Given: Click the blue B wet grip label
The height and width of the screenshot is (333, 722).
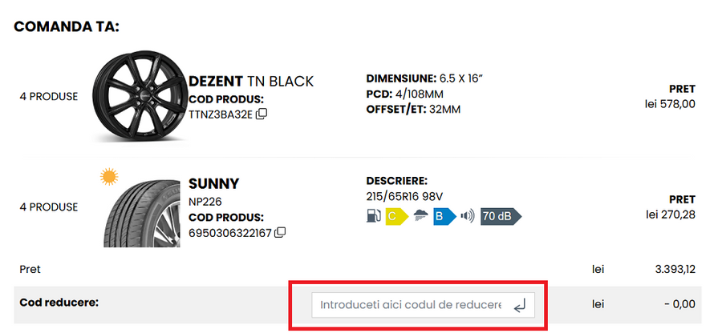Looking at the screenshot, I should [443, 215].
